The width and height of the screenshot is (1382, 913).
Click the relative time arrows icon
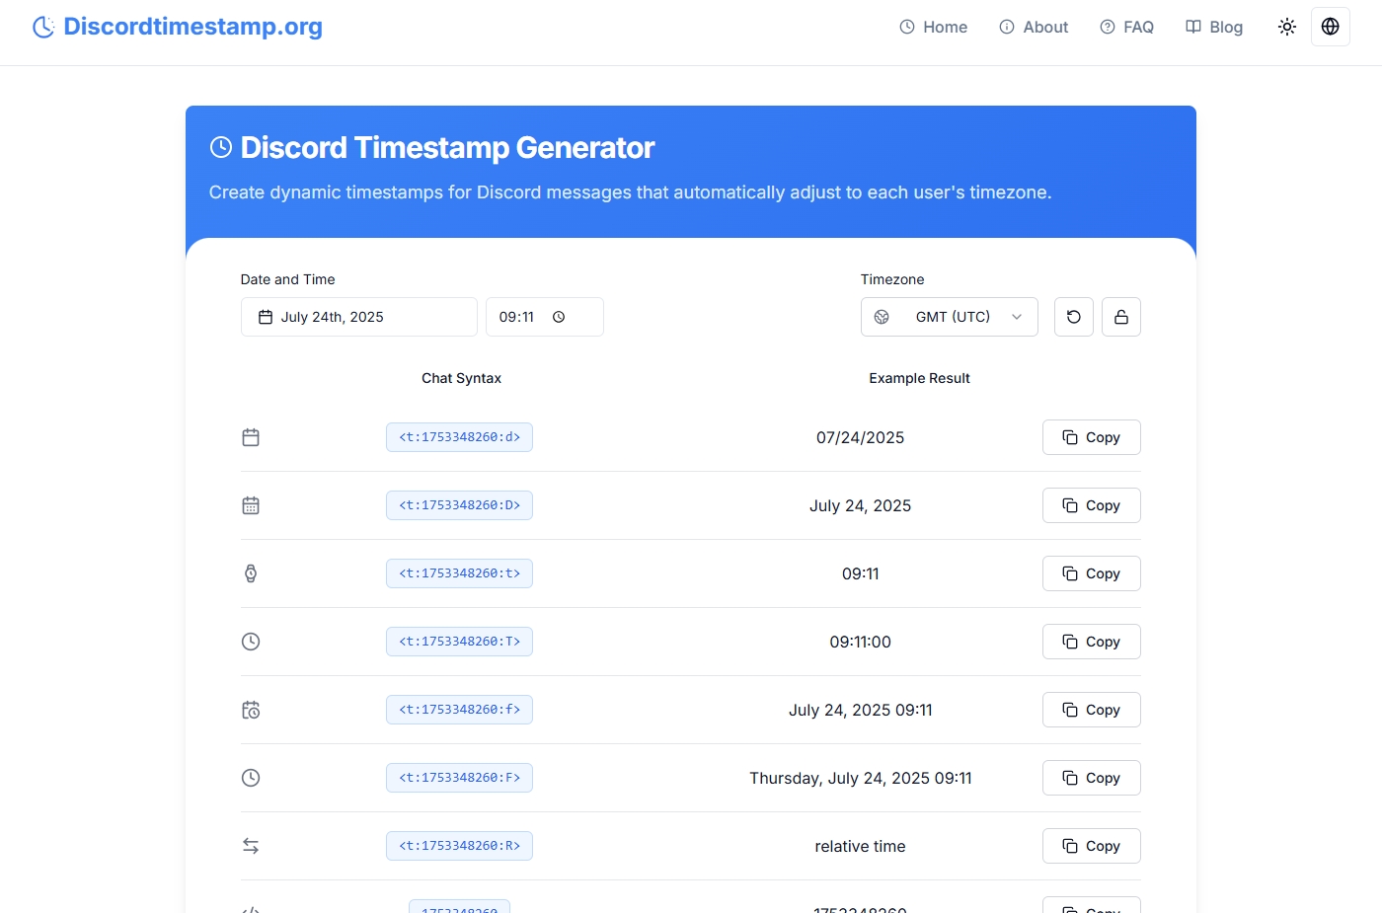251,846
